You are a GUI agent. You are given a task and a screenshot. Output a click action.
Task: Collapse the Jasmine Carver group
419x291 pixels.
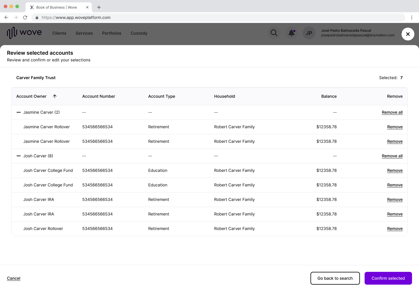[x=18, y=112]
